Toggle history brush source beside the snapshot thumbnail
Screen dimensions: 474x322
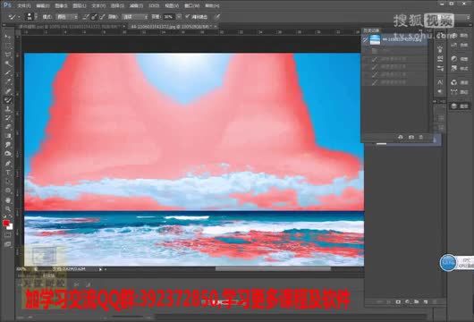click(365, 39)
